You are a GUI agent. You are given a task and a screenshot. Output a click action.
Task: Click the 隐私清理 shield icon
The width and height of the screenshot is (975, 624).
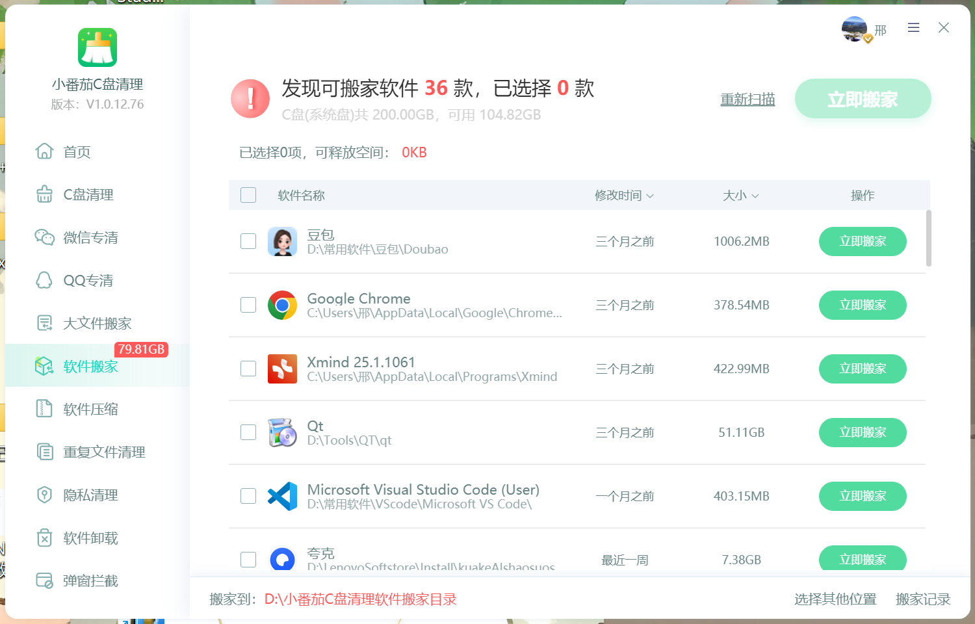coord(44,495)
